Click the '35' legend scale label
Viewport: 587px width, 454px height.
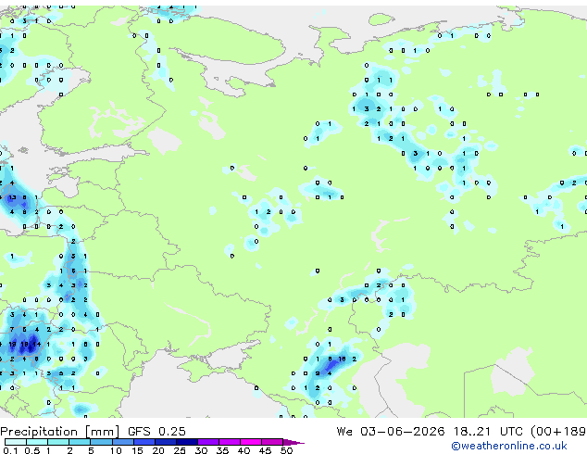[222, 450]
